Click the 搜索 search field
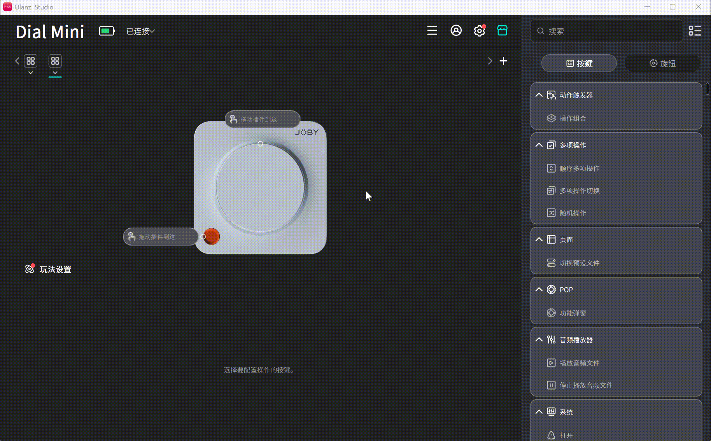The image size is (711, 441). pyautogui.click(x=606, y=31)
